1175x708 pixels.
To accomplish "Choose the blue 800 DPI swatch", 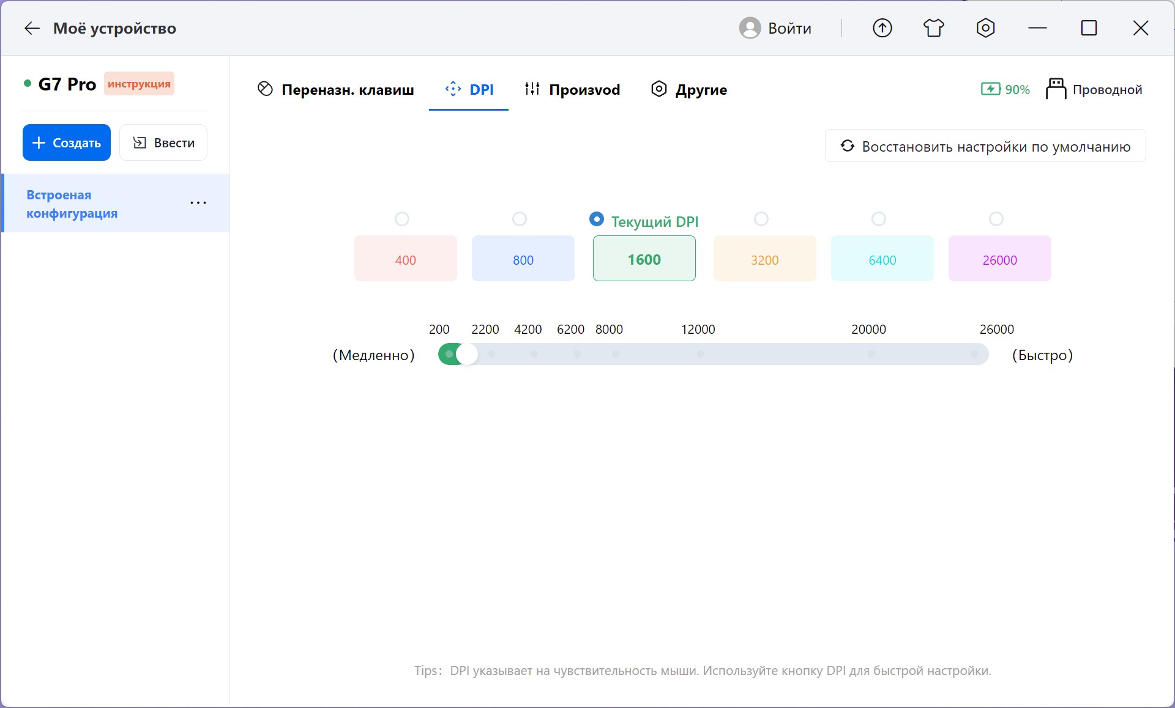I will coord(523,259).
